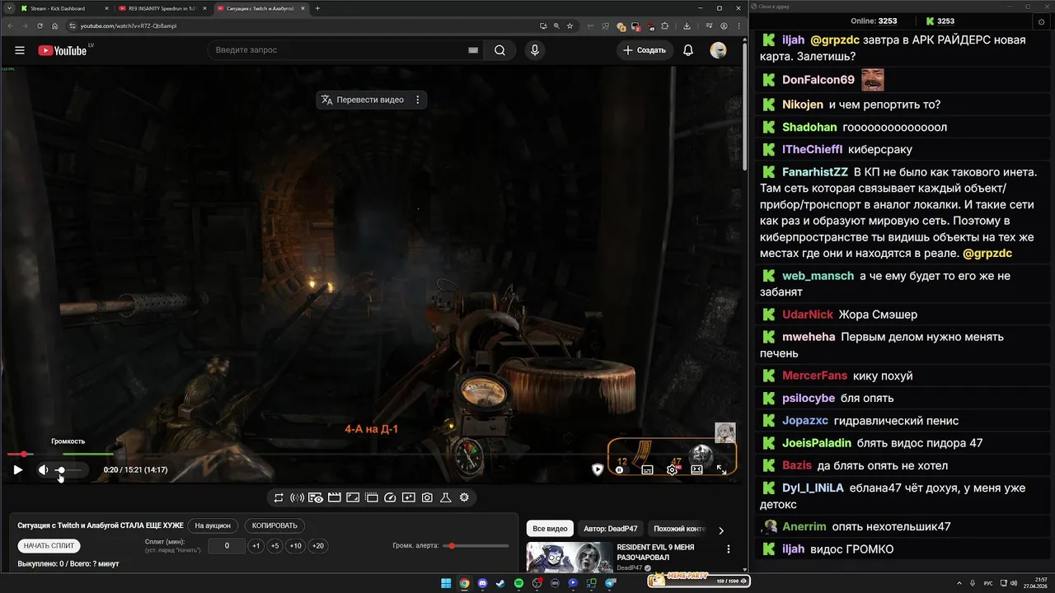Click НАЧАТЬ СПЛИТ button
Image resolution: width=1055 pixels, height=593 pixels.
(49, 546)
